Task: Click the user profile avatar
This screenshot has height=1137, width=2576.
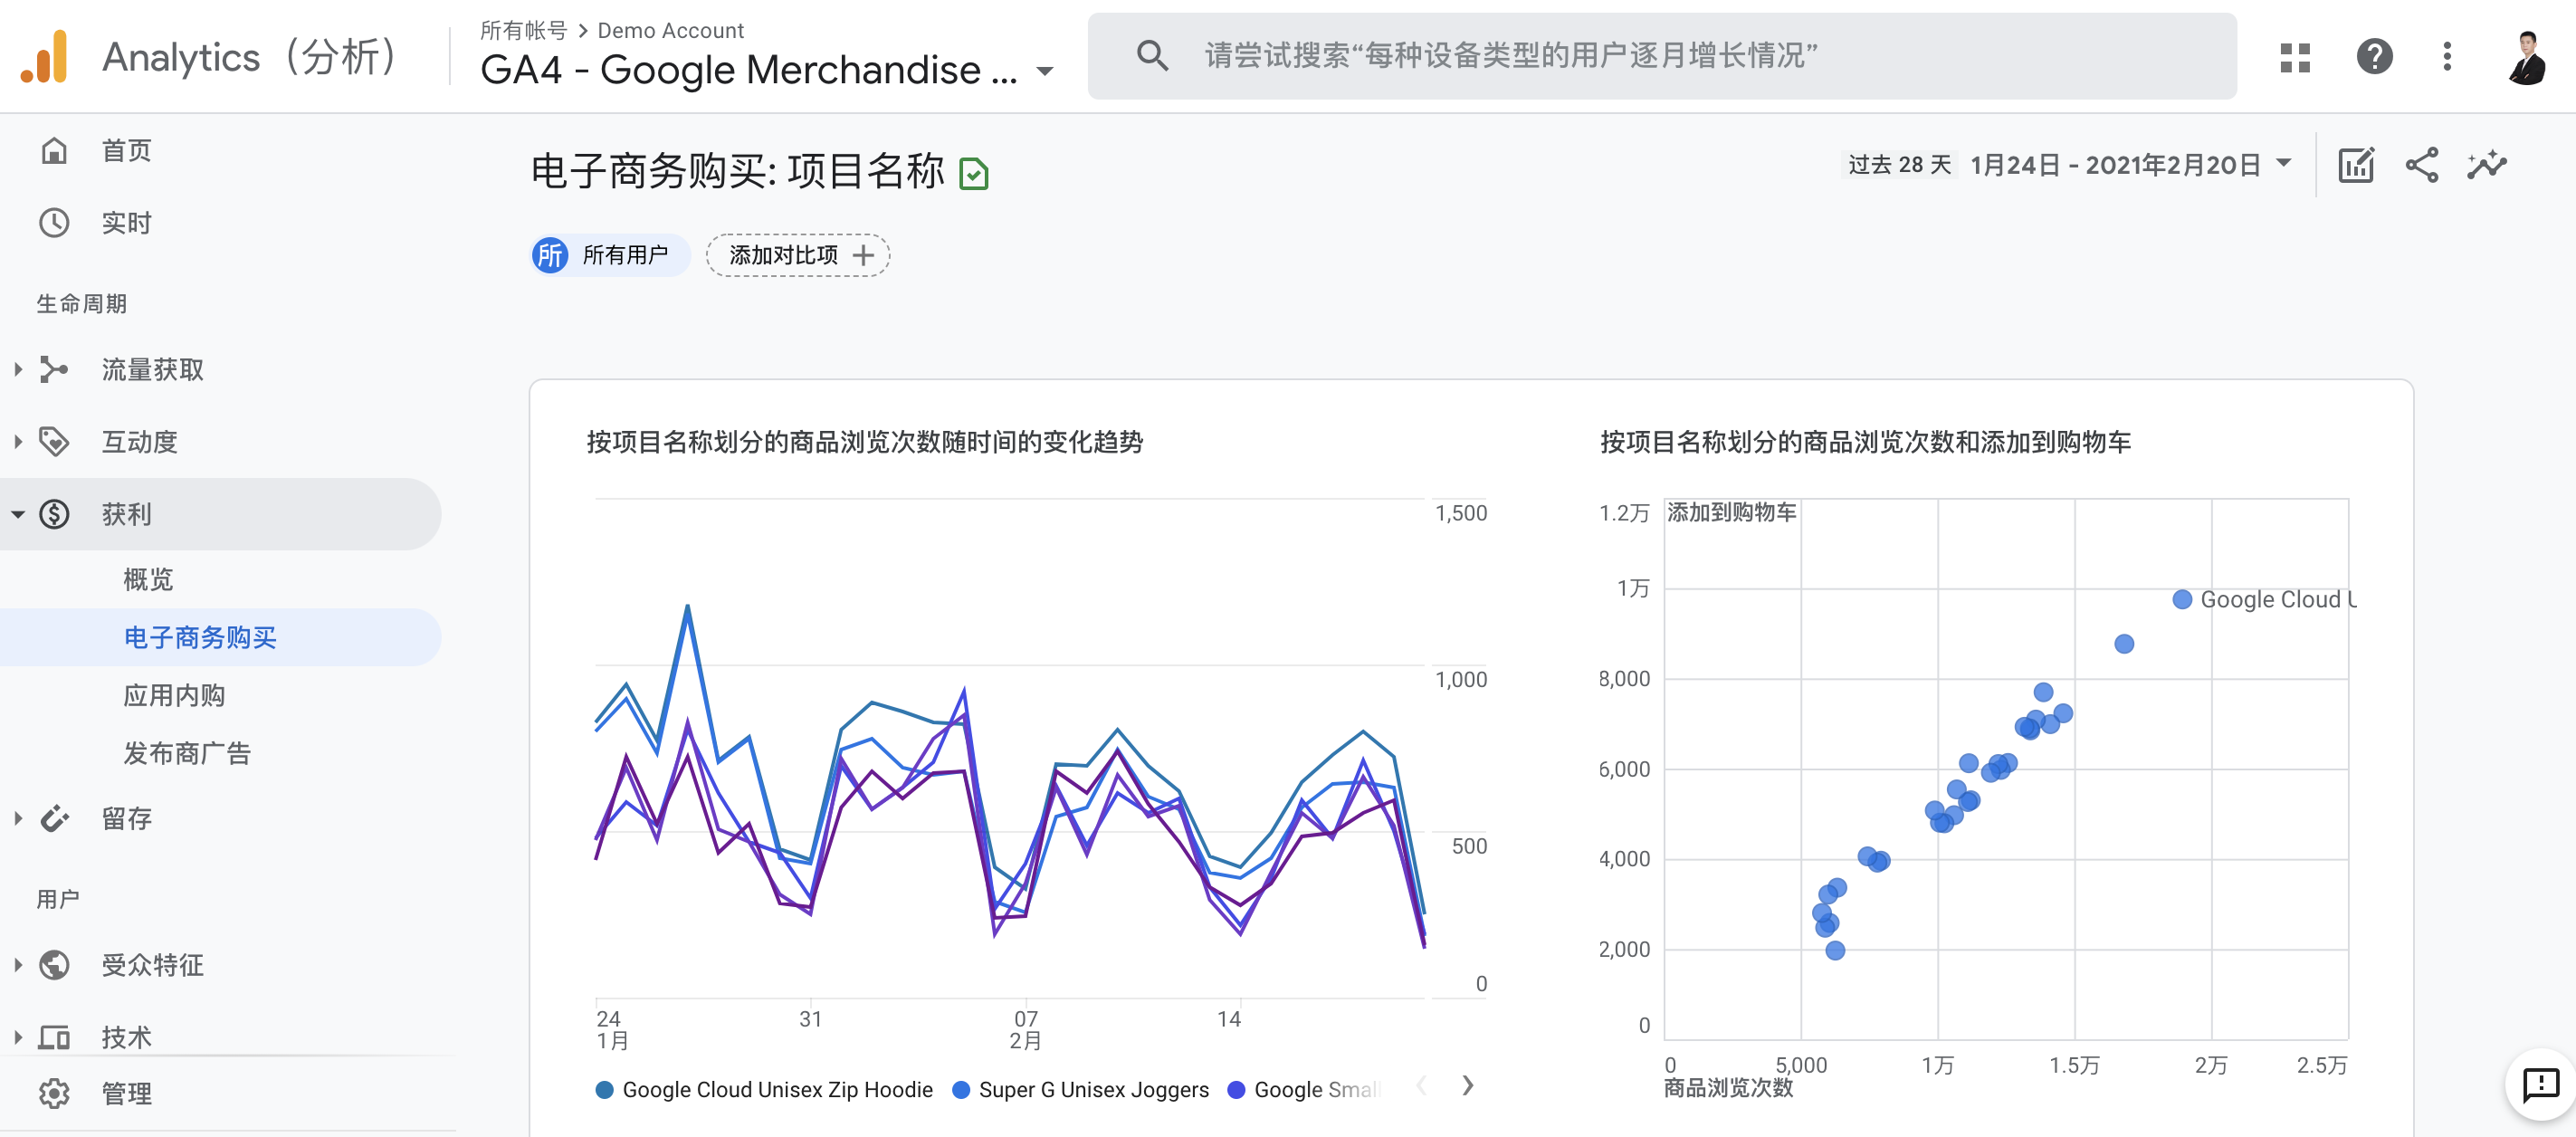Action: pyautogui.click(x=2527, y=57)
